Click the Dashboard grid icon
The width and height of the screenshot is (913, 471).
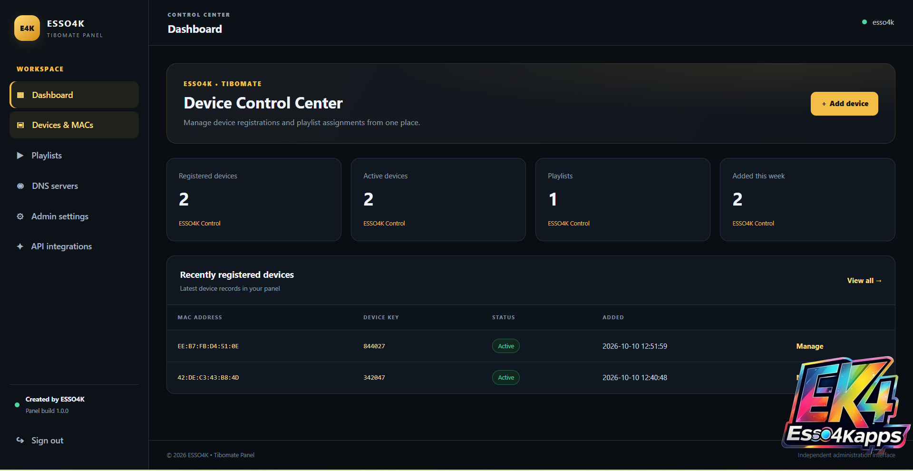point(20,95)
